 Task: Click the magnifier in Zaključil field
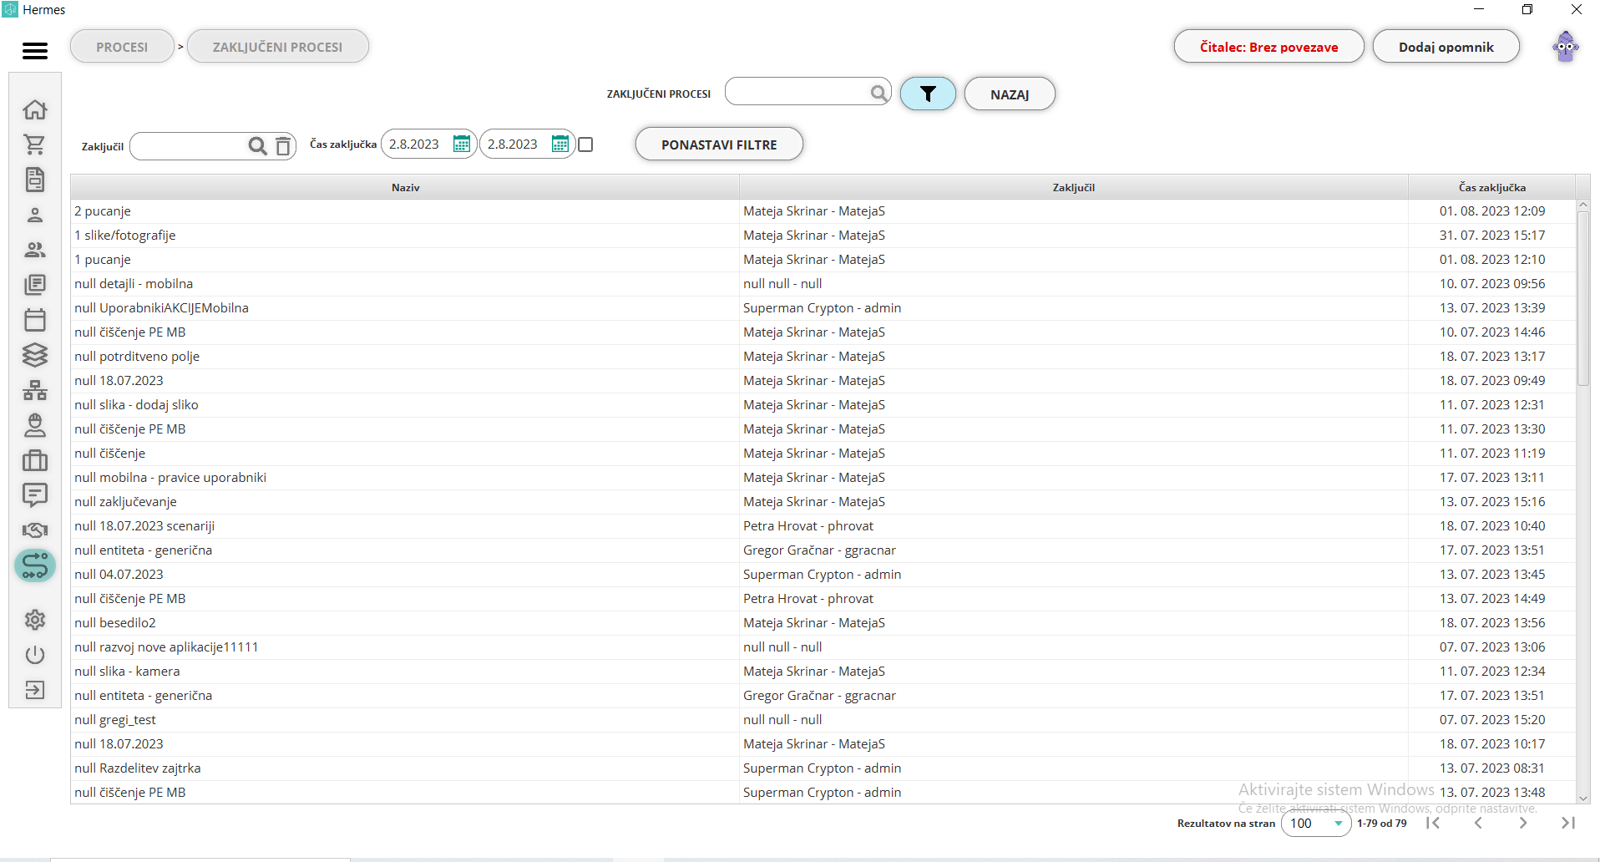(257, 146)
